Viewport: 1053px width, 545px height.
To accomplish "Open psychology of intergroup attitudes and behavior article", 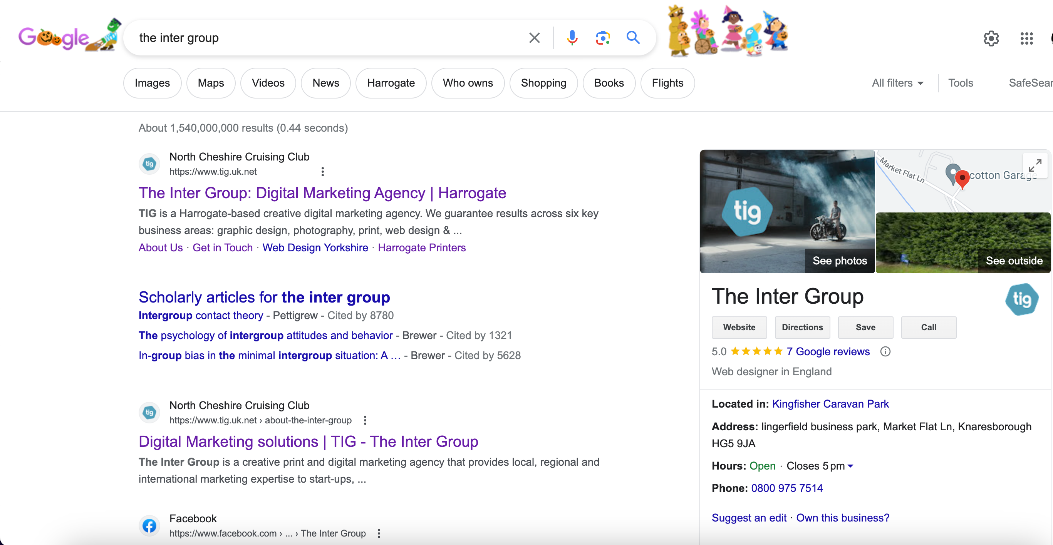I will coord(265,335).
